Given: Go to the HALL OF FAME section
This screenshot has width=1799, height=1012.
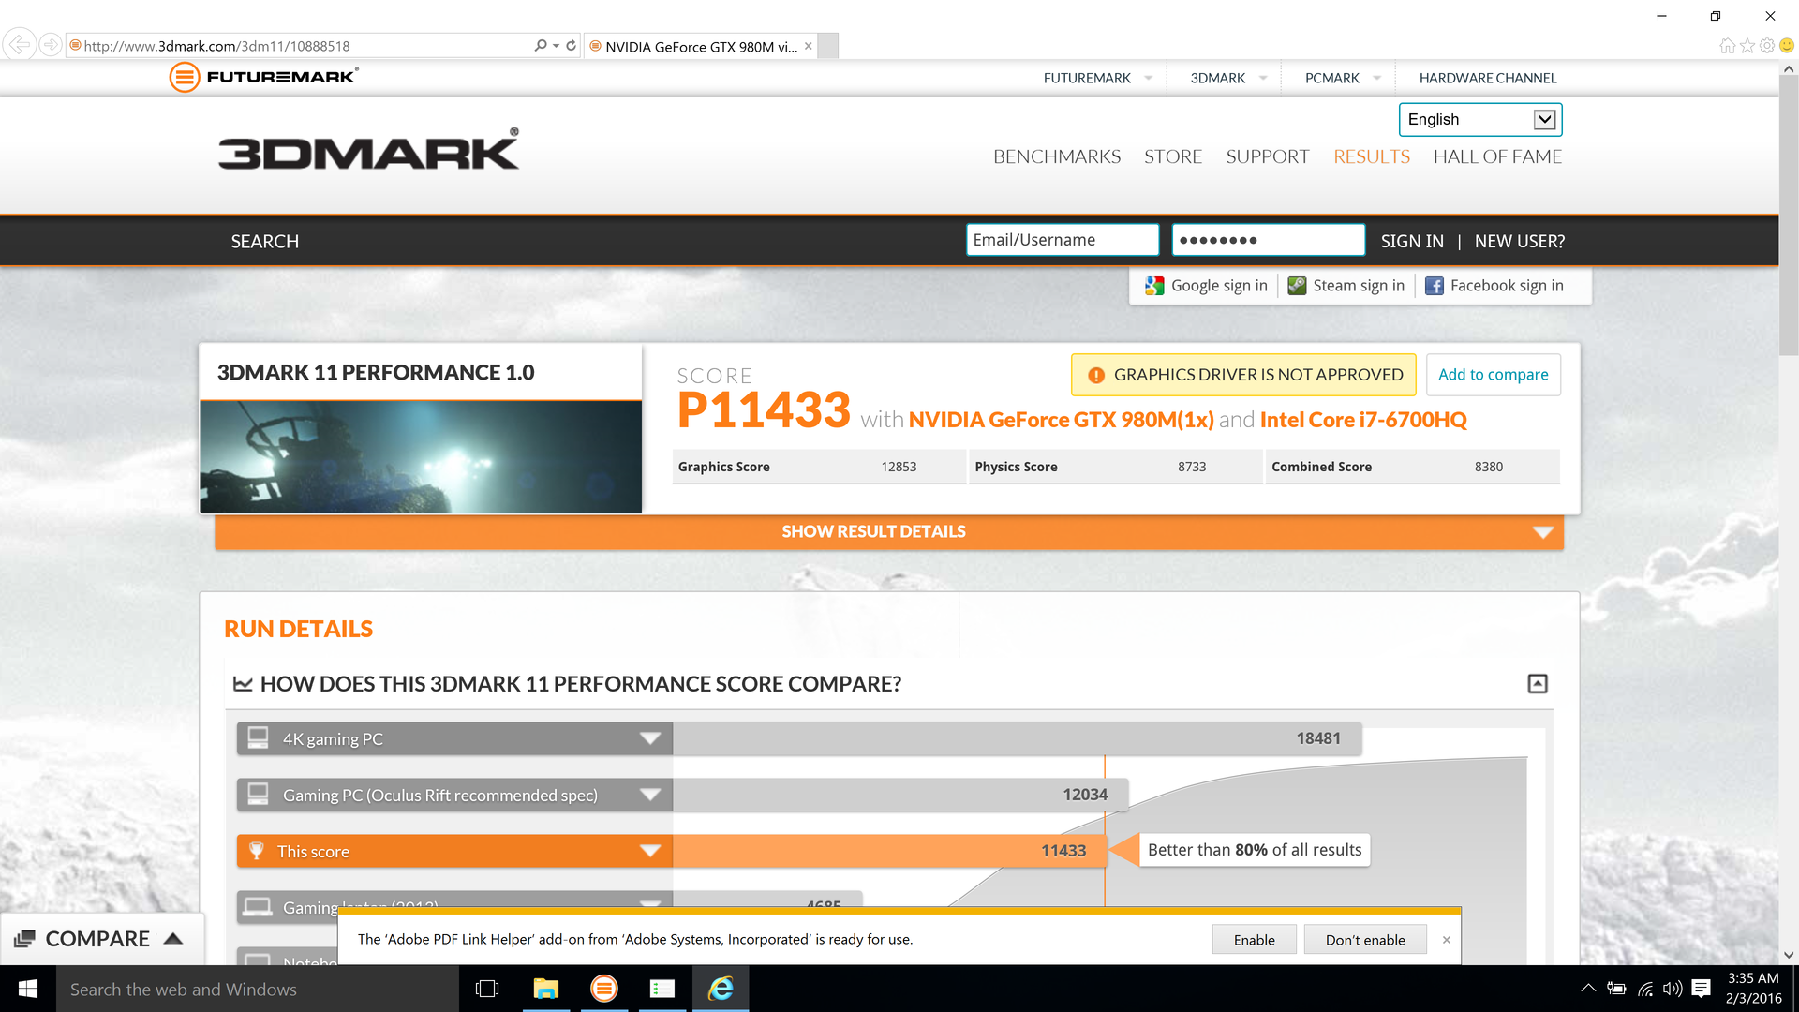Looking at the screenshot, I should [x=1497, y=156].
